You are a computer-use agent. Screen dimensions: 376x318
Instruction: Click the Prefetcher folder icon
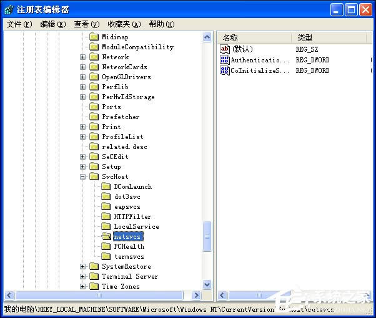pyautogui.click(x=94, y=117)
